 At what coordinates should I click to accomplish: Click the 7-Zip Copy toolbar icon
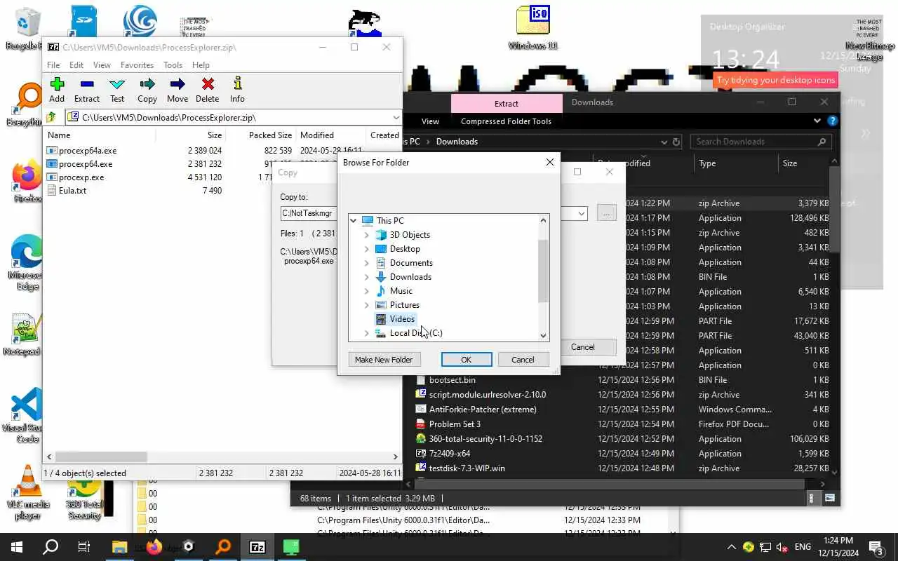coord(147,90)
